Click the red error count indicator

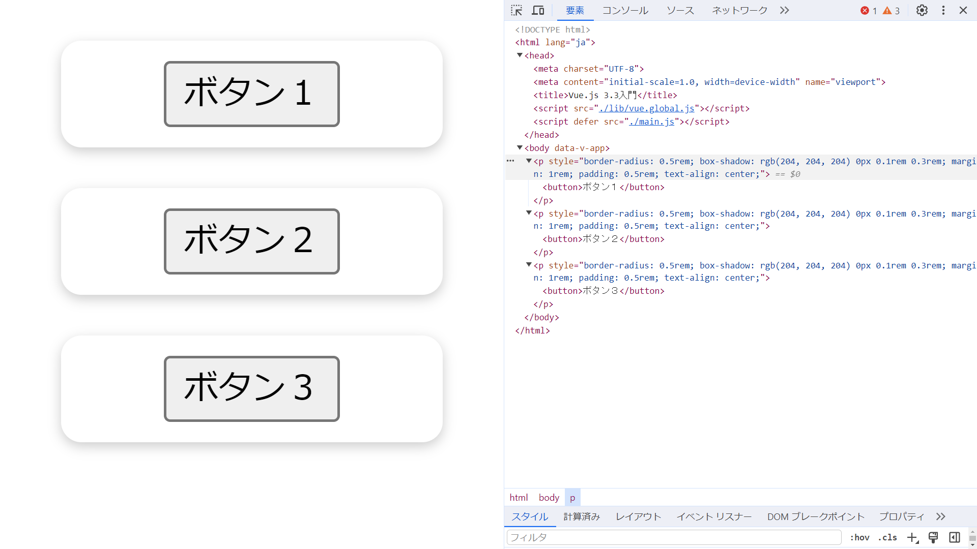(x=868, y=11)
